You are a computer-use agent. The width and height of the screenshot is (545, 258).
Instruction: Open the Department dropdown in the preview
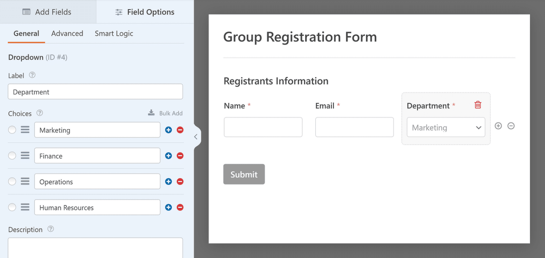tap(446, 127)
